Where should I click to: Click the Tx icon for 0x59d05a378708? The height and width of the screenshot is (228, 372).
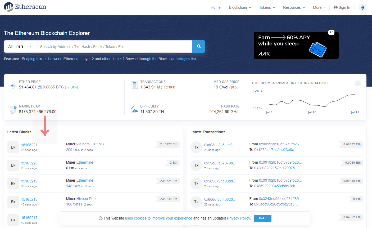[196, 165]
